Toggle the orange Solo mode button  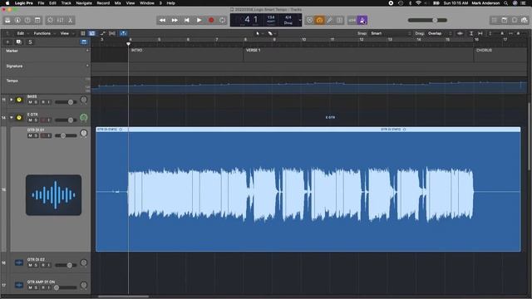click(319, 20)
